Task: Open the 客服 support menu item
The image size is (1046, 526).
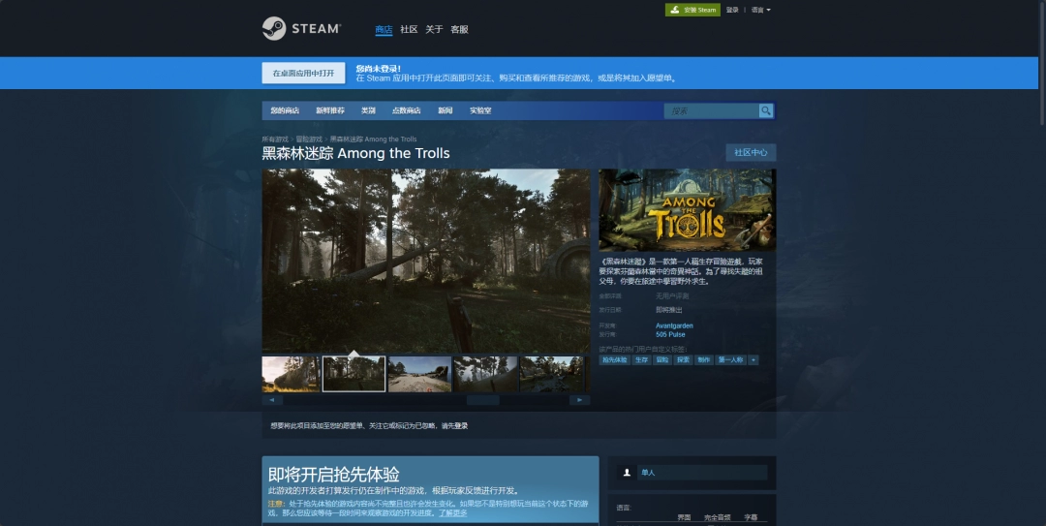Action: pyautogui.click(x=459, y=29)
